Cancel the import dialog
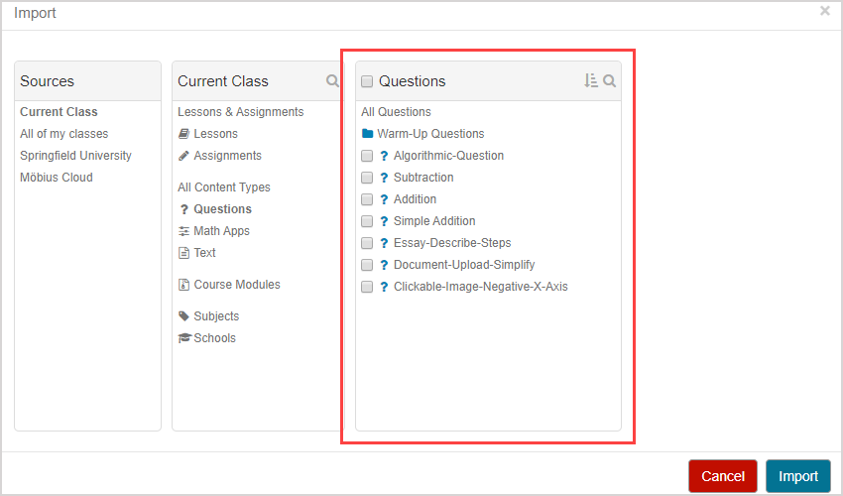Image resolution: width=843 pixels, height=496 pixels. 722,476
